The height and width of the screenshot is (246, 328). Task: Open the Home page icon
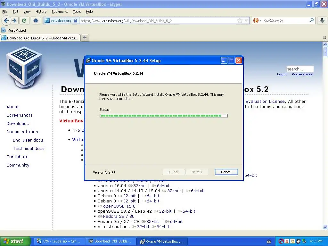tap(36, 20)
